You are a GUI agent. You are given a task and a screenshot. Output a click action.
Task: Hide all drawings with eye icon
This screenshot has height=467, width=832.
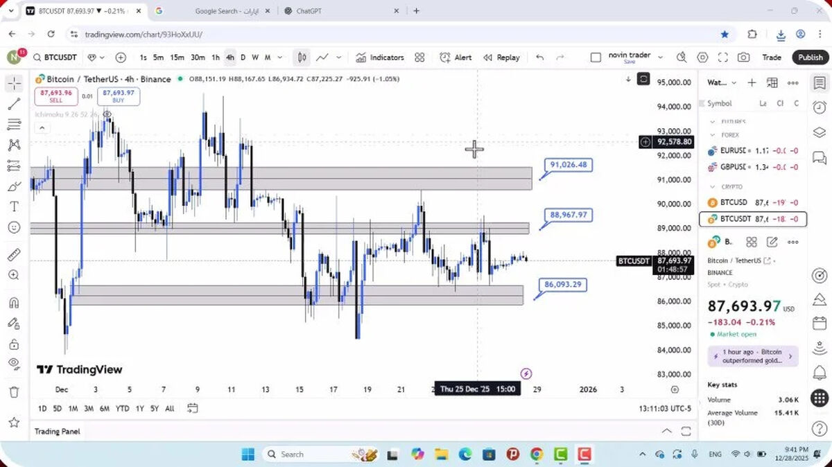pos(14,364)
